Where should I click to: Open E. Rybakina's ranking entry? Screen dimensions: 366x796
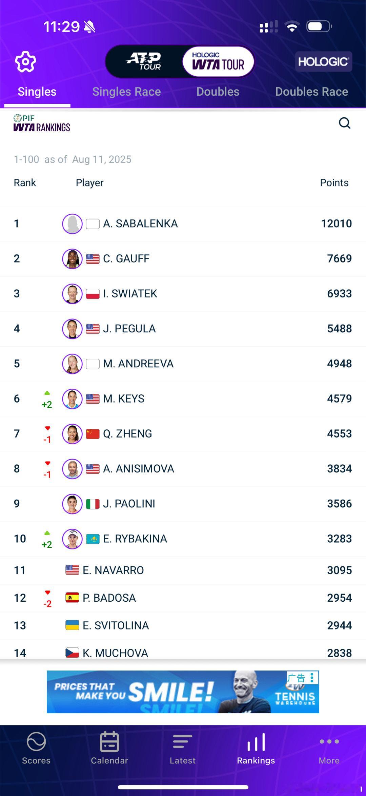point(183,539)
